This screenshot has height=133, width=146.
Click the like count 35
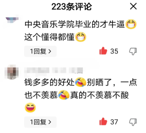click(x=114, y=51)
